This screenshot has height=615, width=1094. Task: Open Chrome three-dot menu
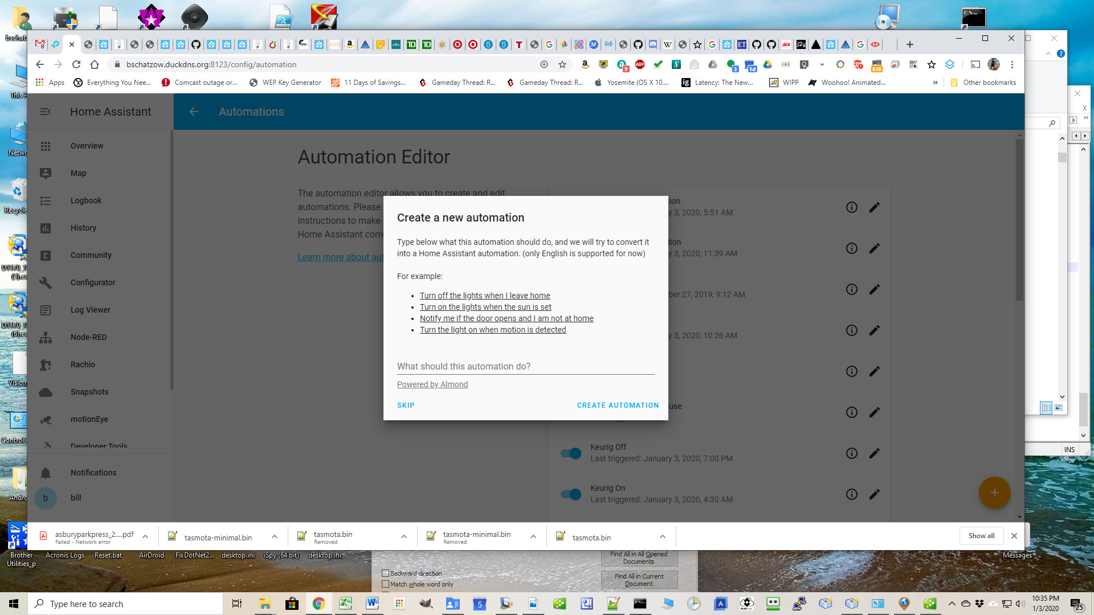1013,64
